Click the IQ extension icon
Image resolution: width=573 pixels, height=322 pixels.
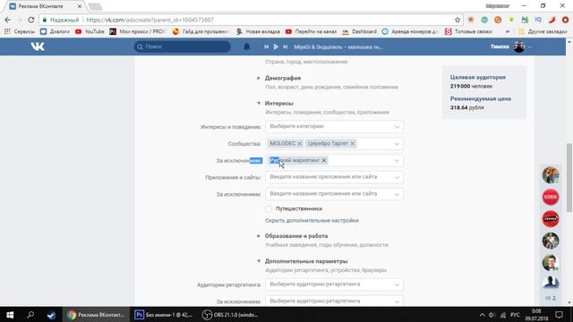coord(538,20)
